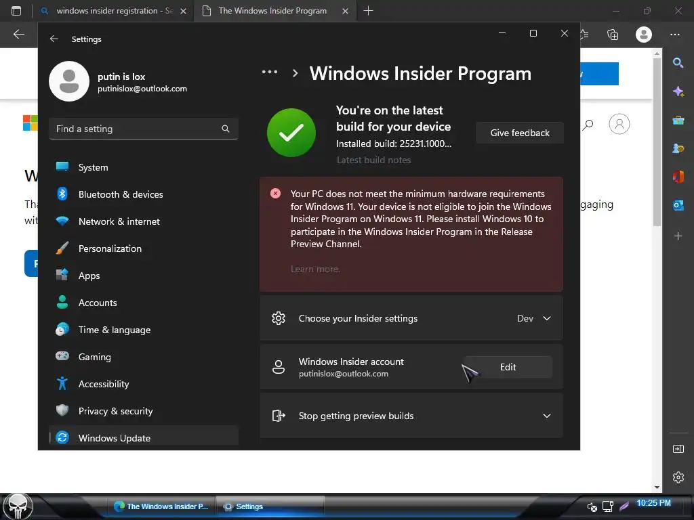Open the skull Start button
The width and height of the screenshot is (694, 520).
point(18,506)
